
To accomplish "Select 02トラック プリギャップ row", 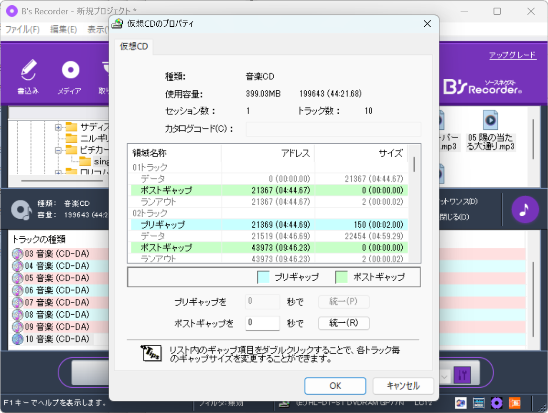I will [269, 224].
